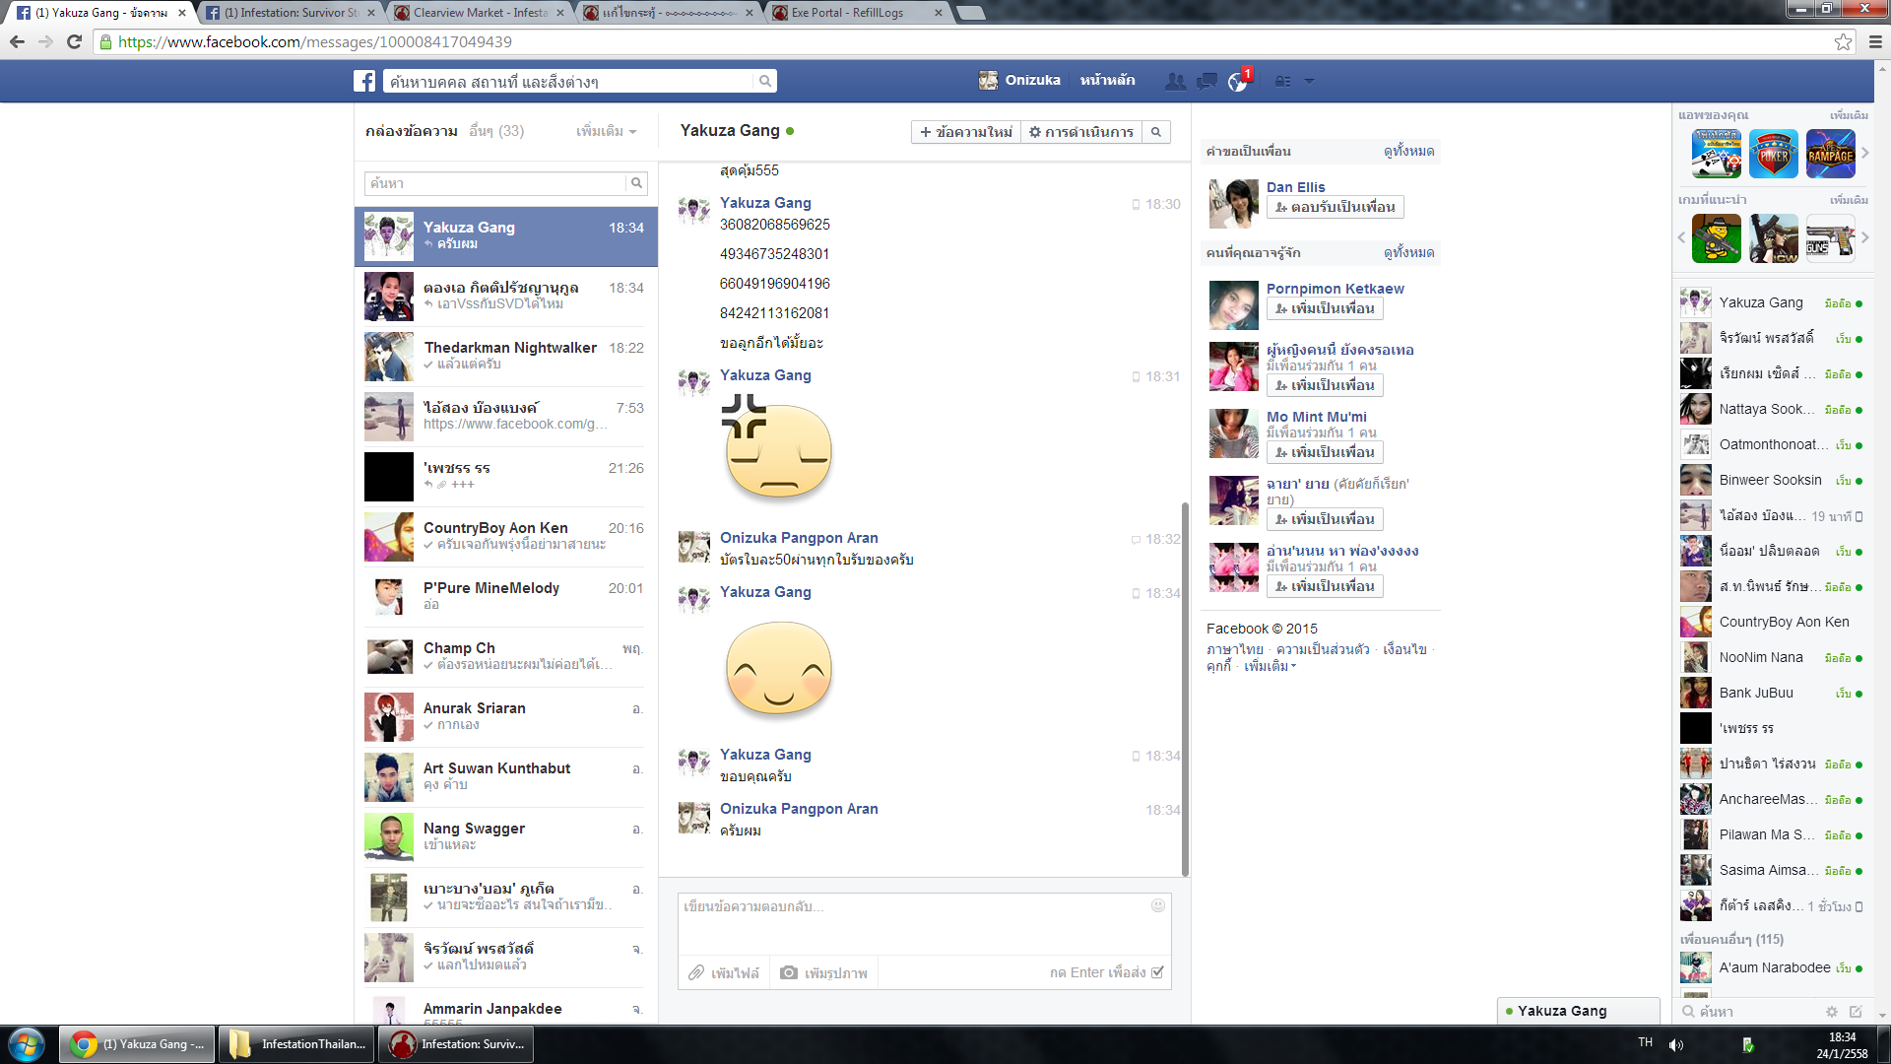This screenshot has height=1064, width=1891.
Task: Switch to the Other (33) inbox tab
Action: [x=496, y=131]
